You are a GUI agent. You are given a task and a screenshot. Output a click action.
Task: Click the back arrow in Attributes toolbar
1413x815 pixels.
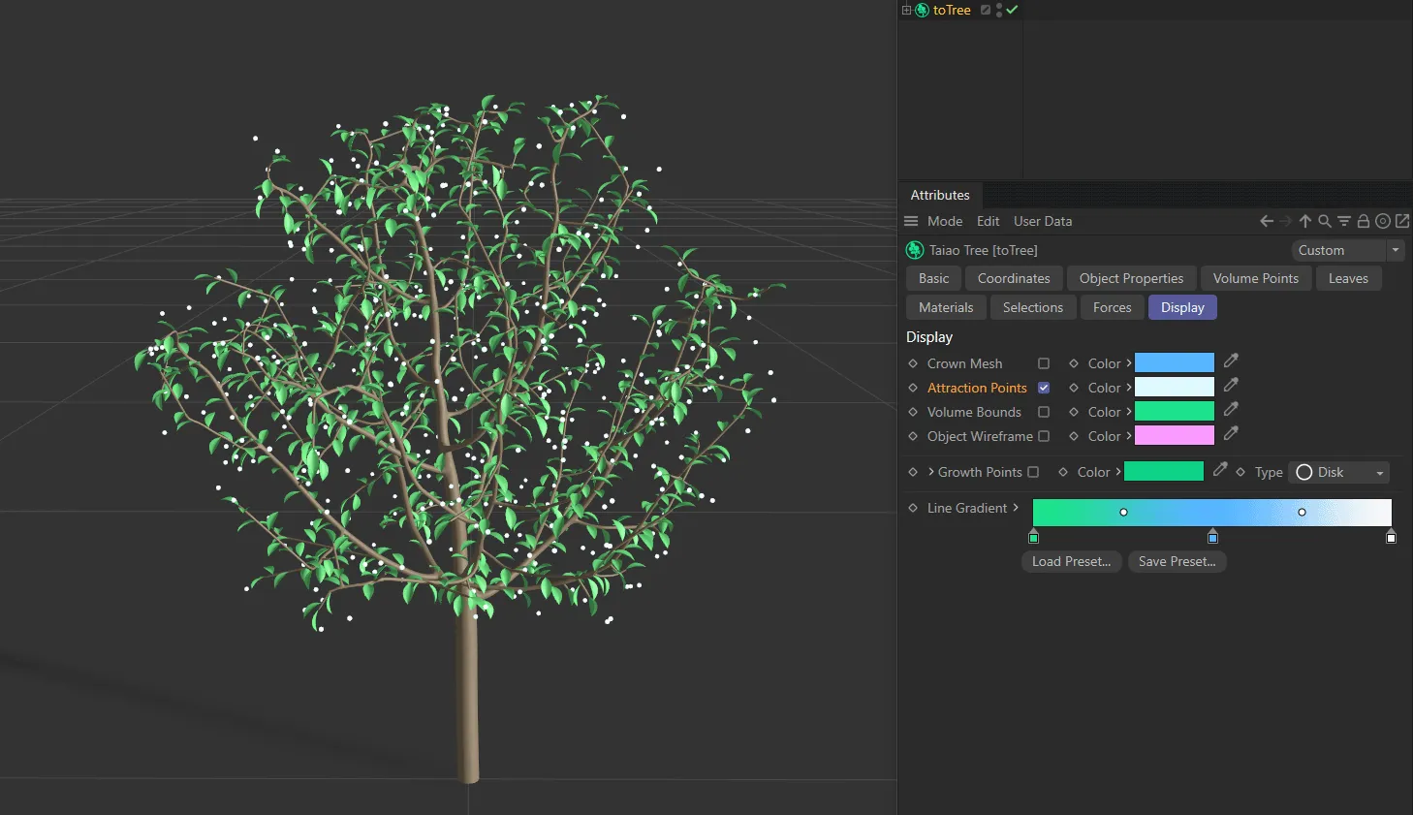coord(1266,221)
